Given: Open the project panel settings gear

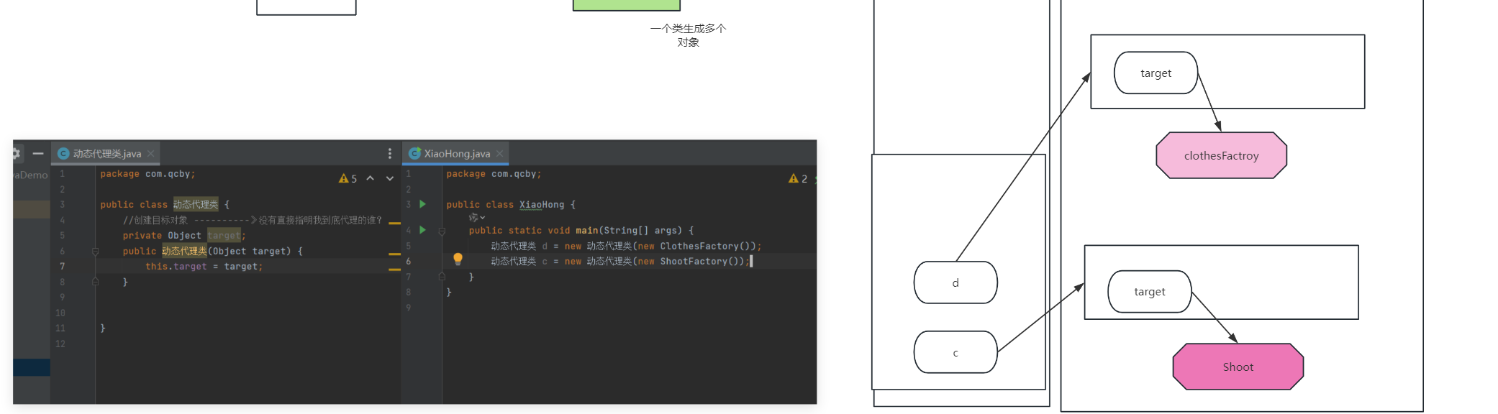Looking at the screenshot, I should coord(16,153).
